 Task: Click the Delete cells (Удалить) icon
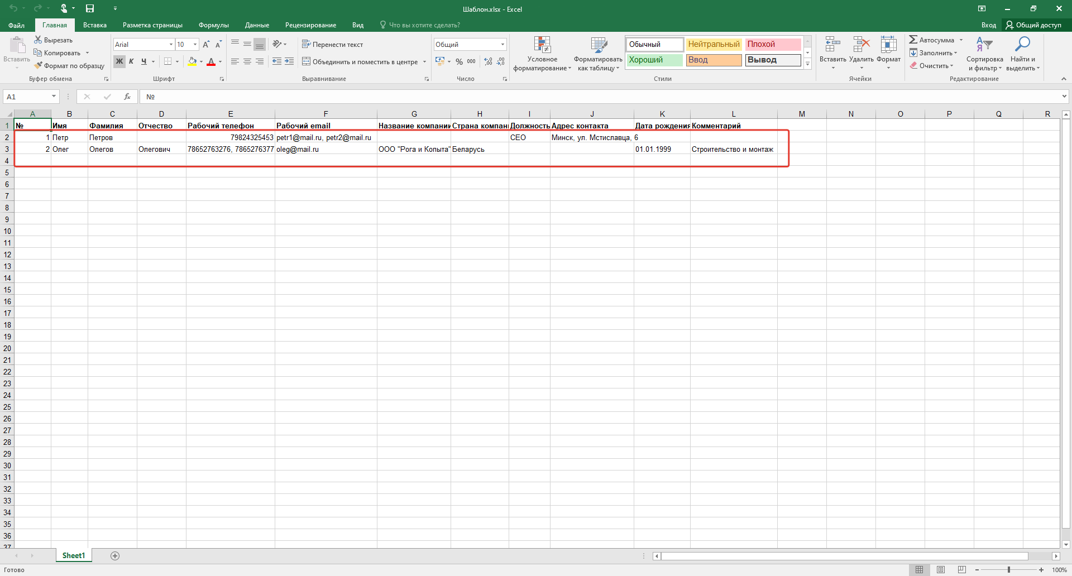(862, 45)
